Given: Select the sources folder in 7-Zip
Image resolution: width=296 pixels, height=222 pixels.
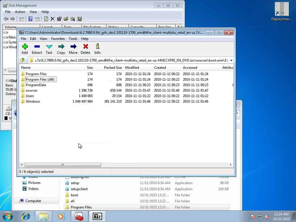Looking at the screenshot, I should pos(31,90).
